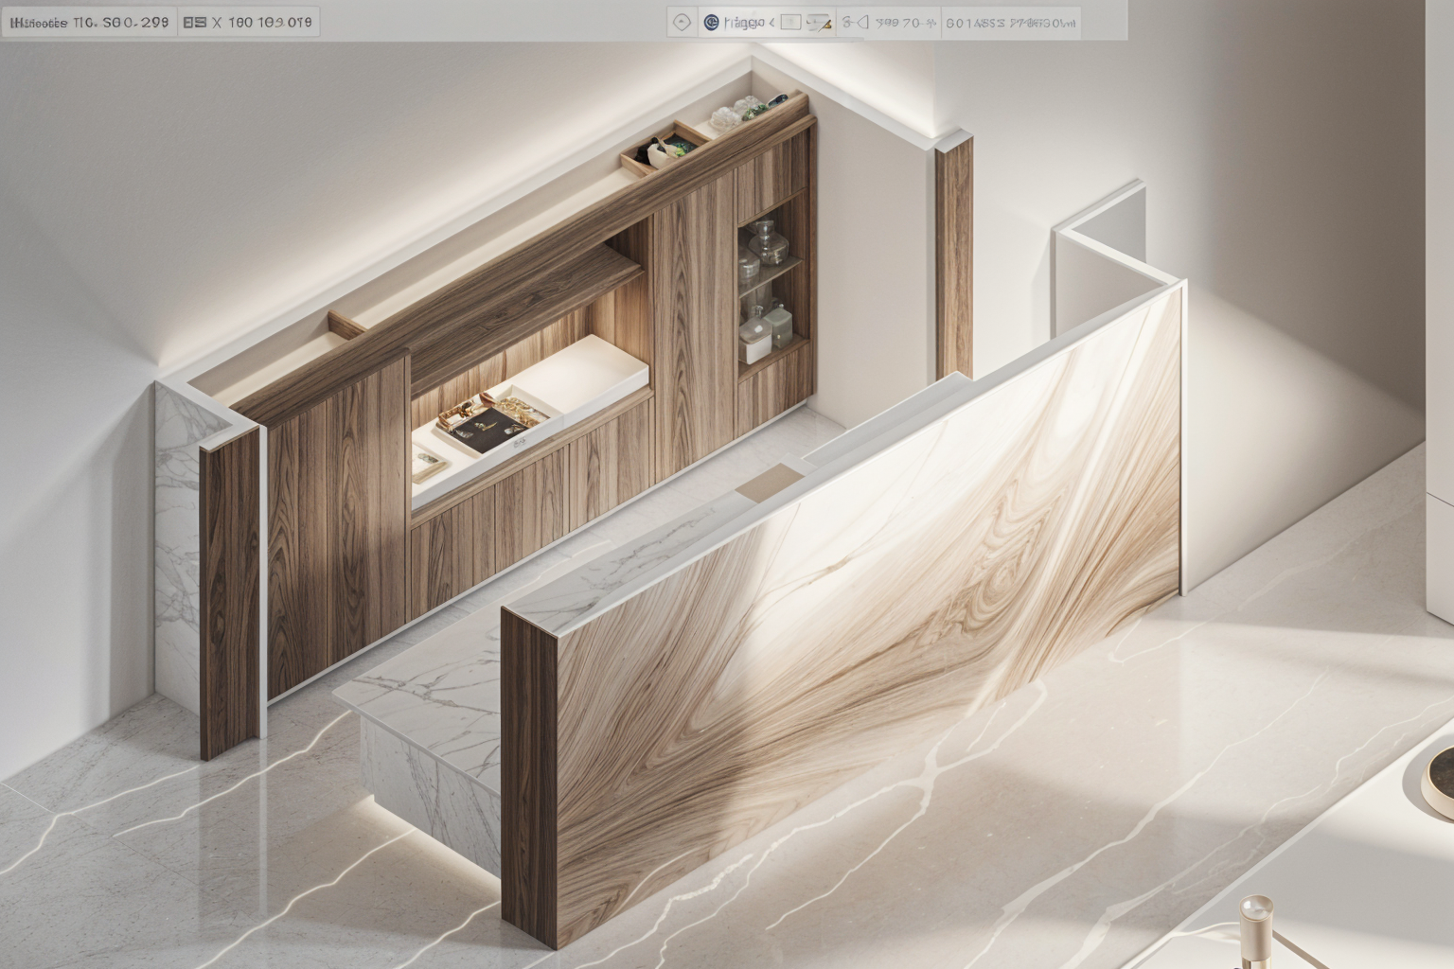Image resolution: width=1454 pixels, height=969 pixels.
Task: Click the diamond-shaped icon in the top toolbar
Action: (682, 22)
